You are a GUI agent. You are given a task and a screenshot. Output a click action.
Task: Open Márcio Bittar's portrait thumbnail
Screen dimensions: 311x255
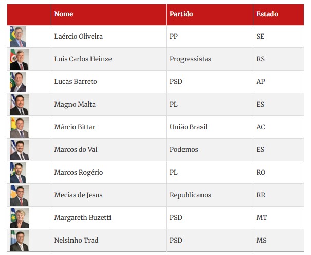20,127
